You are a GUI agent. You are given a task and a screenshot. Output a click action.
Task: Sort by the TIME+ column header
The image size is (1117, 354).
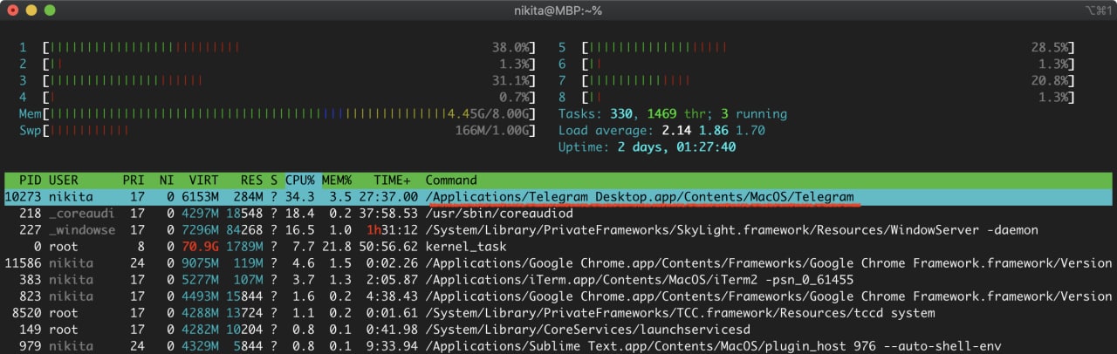click(x=394, y=180)
